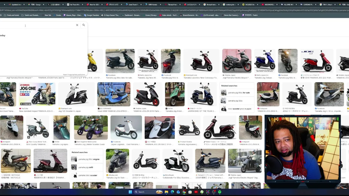Open 'Pools and hotels' bookmark folder

pos(11,15)
